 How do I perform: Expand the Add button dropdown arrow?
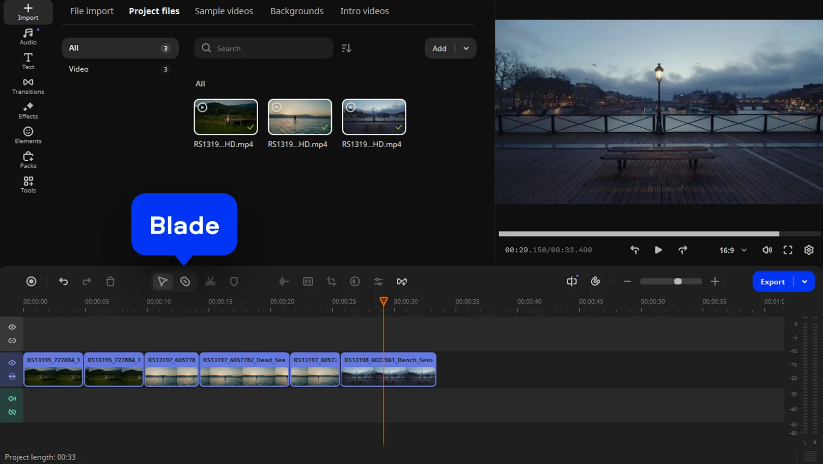coord(466,48)
